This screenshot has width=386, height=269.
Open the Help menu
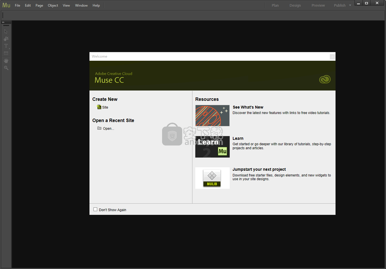tap(96, 5)
